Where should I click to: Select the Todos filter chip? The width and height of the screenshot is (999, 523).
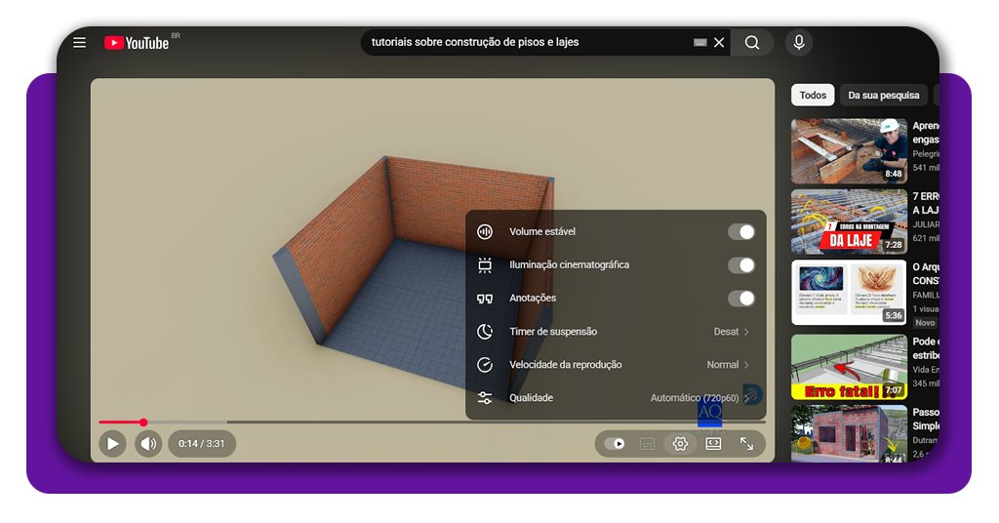[813, 96]
